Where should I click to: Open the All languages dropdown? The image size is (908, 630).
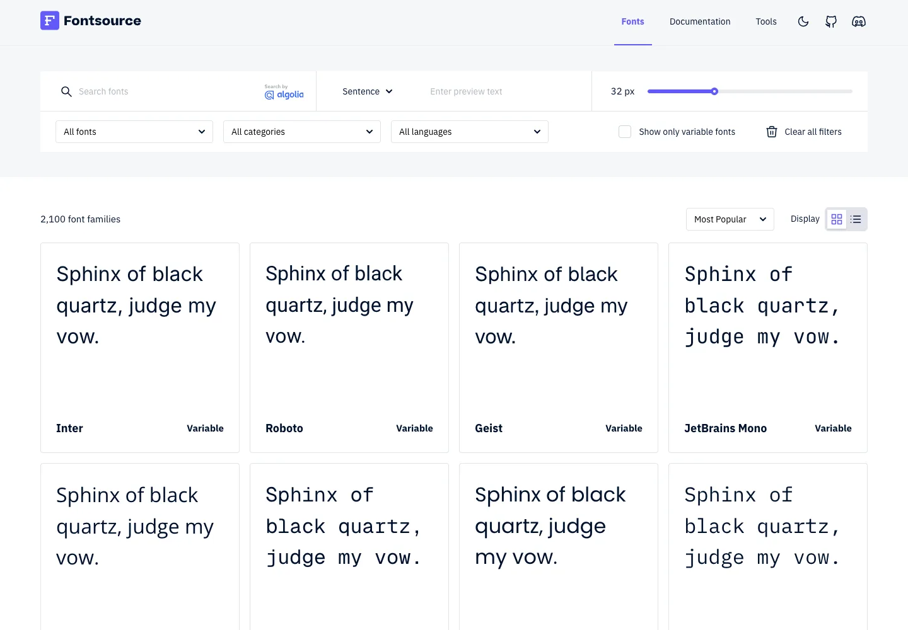[x=470, y=132]
